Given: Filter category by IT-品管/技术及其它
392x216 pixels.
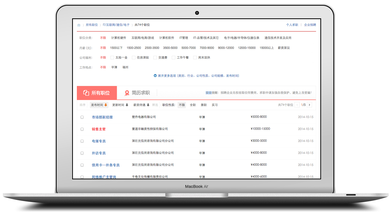Looking at the screenshot, I should tap(206, 38).
